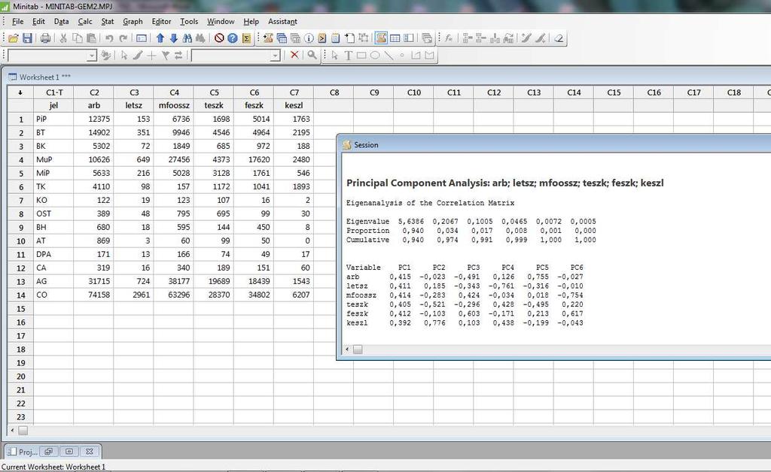This screenshot has width=771, height=472.
Task: Click the cell containing MuP
Action: tap(53, 159)
